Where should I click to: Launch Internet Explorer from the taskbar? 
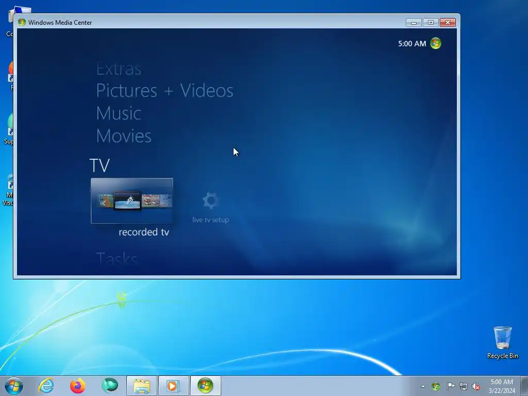[x=46, y=386]
